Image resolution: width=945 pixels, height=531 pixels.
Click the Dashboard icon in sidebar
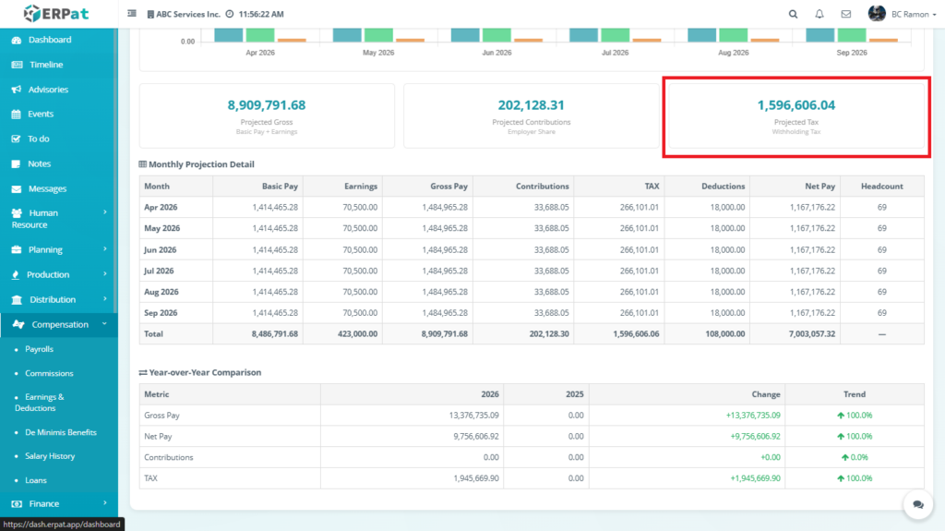[17, 40]
